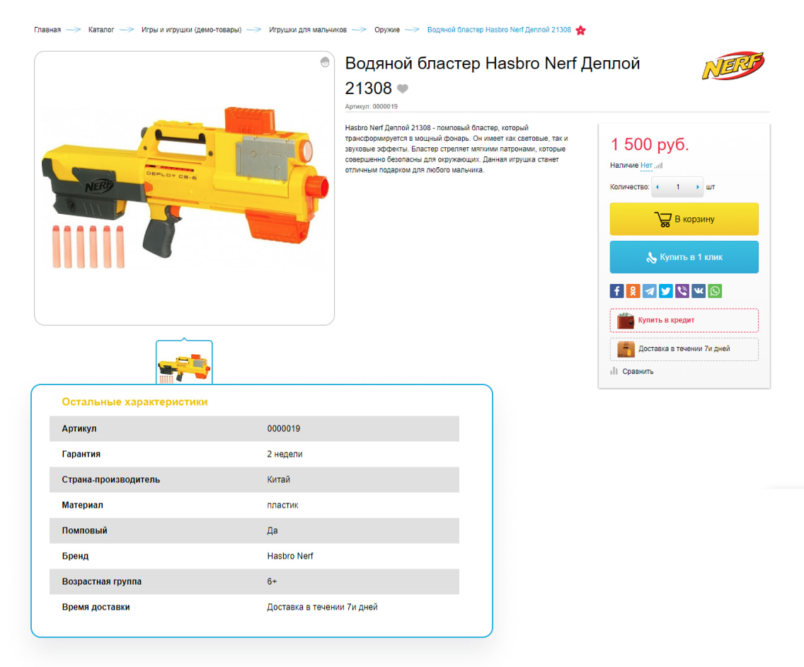804x667 pixels.
Task: Click the 1 500 руб. price
Action: (x=650, y=144)
